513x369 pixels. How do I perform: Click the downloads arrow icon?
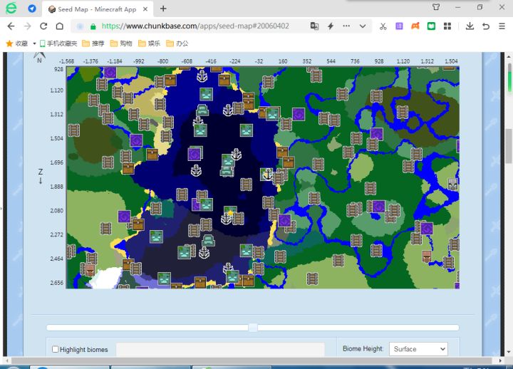coord(470,26)
